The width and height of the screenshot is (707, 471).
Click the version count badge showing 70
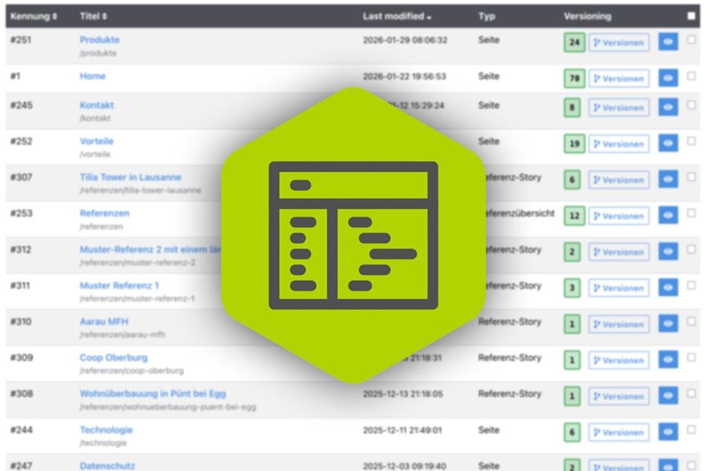[574, 78]
